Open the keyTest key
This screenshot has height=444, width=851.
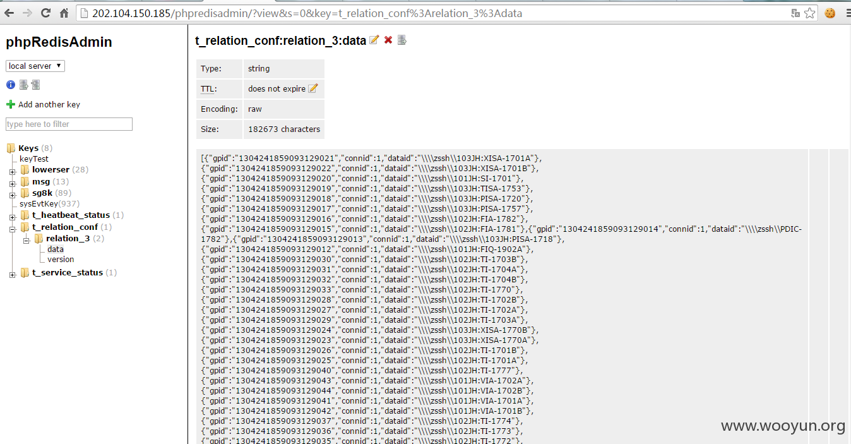pyautogui.click(x=34, y=159)
